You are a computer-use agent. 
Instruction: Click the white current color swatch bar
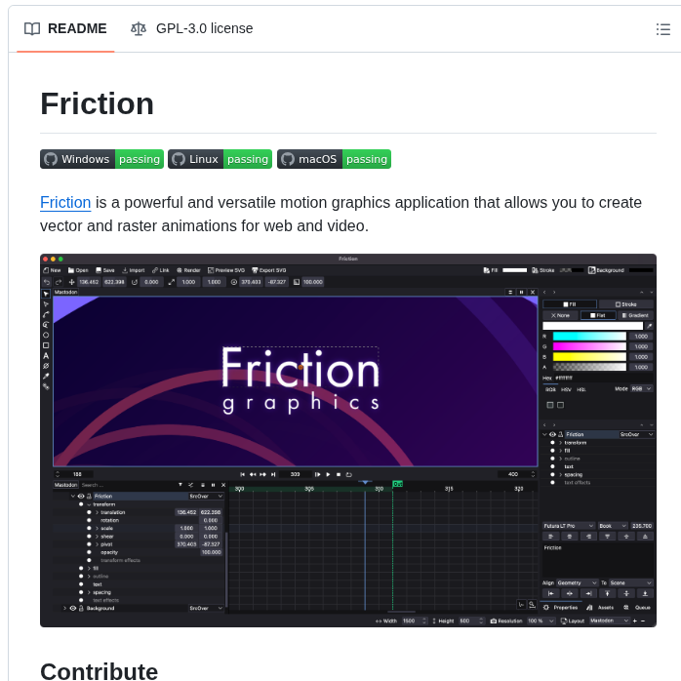(x=592, y=326)
